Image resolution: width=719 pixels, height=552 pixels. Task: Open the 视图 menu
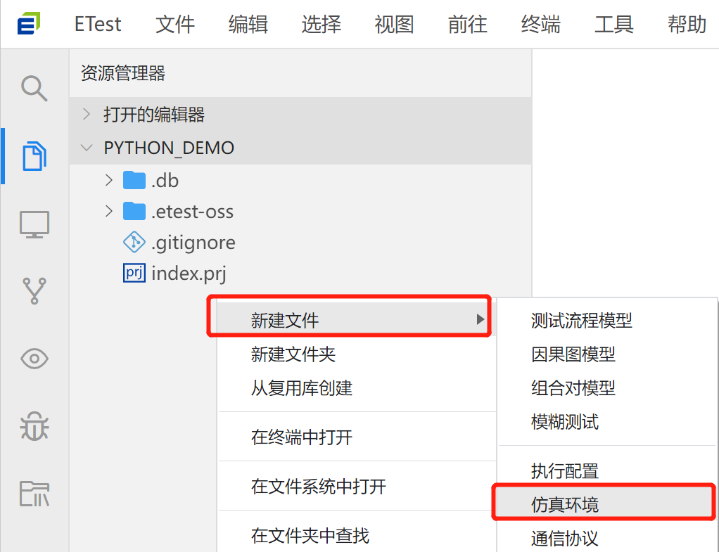click(x=393, y=24)
